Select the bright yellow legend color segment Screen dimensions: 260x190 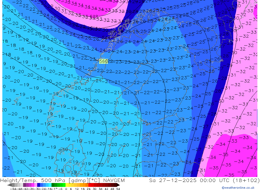(67, 185)
